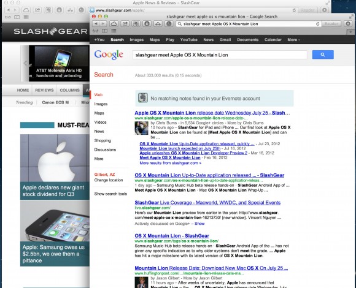Open REVIEWS tab on SlashGear nav

coord(44,90)
